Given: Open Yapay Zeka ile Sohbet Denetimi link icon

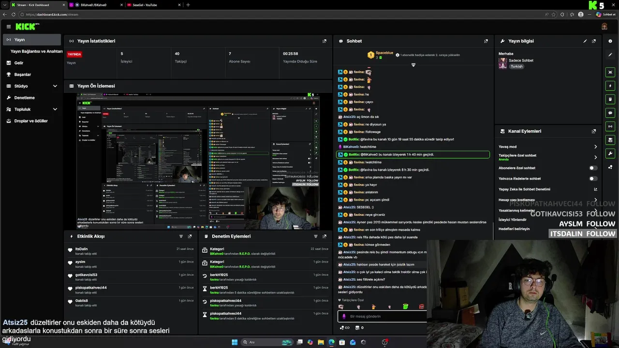Looking at the screenshot, I should [595, 189].
